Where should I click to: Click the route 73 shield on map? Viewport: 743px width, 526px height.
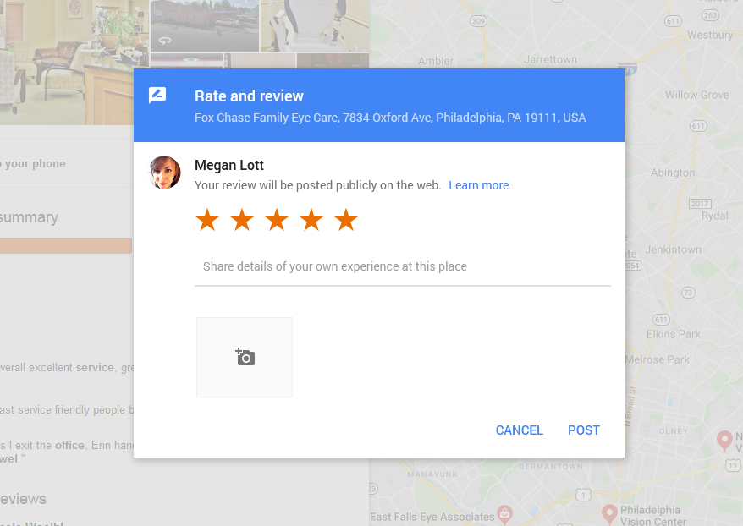(688, 293)
